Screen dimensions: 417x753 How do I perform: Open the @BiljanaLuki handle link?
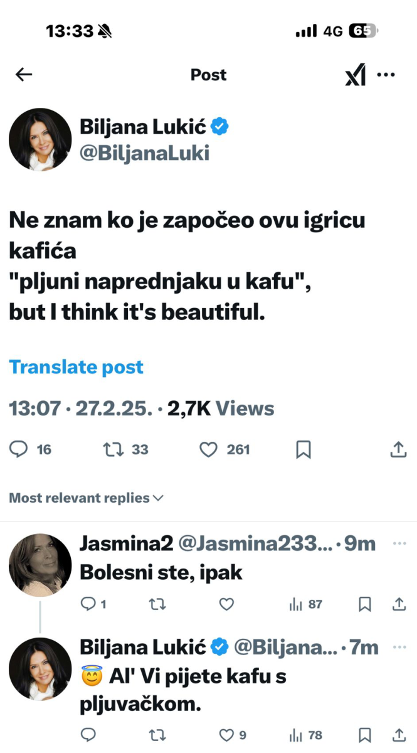(x=144, y=153)
